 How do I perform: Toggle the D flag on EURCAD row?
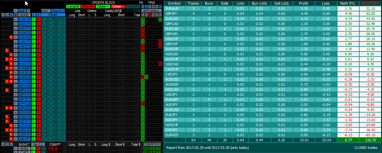tap(7, 59)
